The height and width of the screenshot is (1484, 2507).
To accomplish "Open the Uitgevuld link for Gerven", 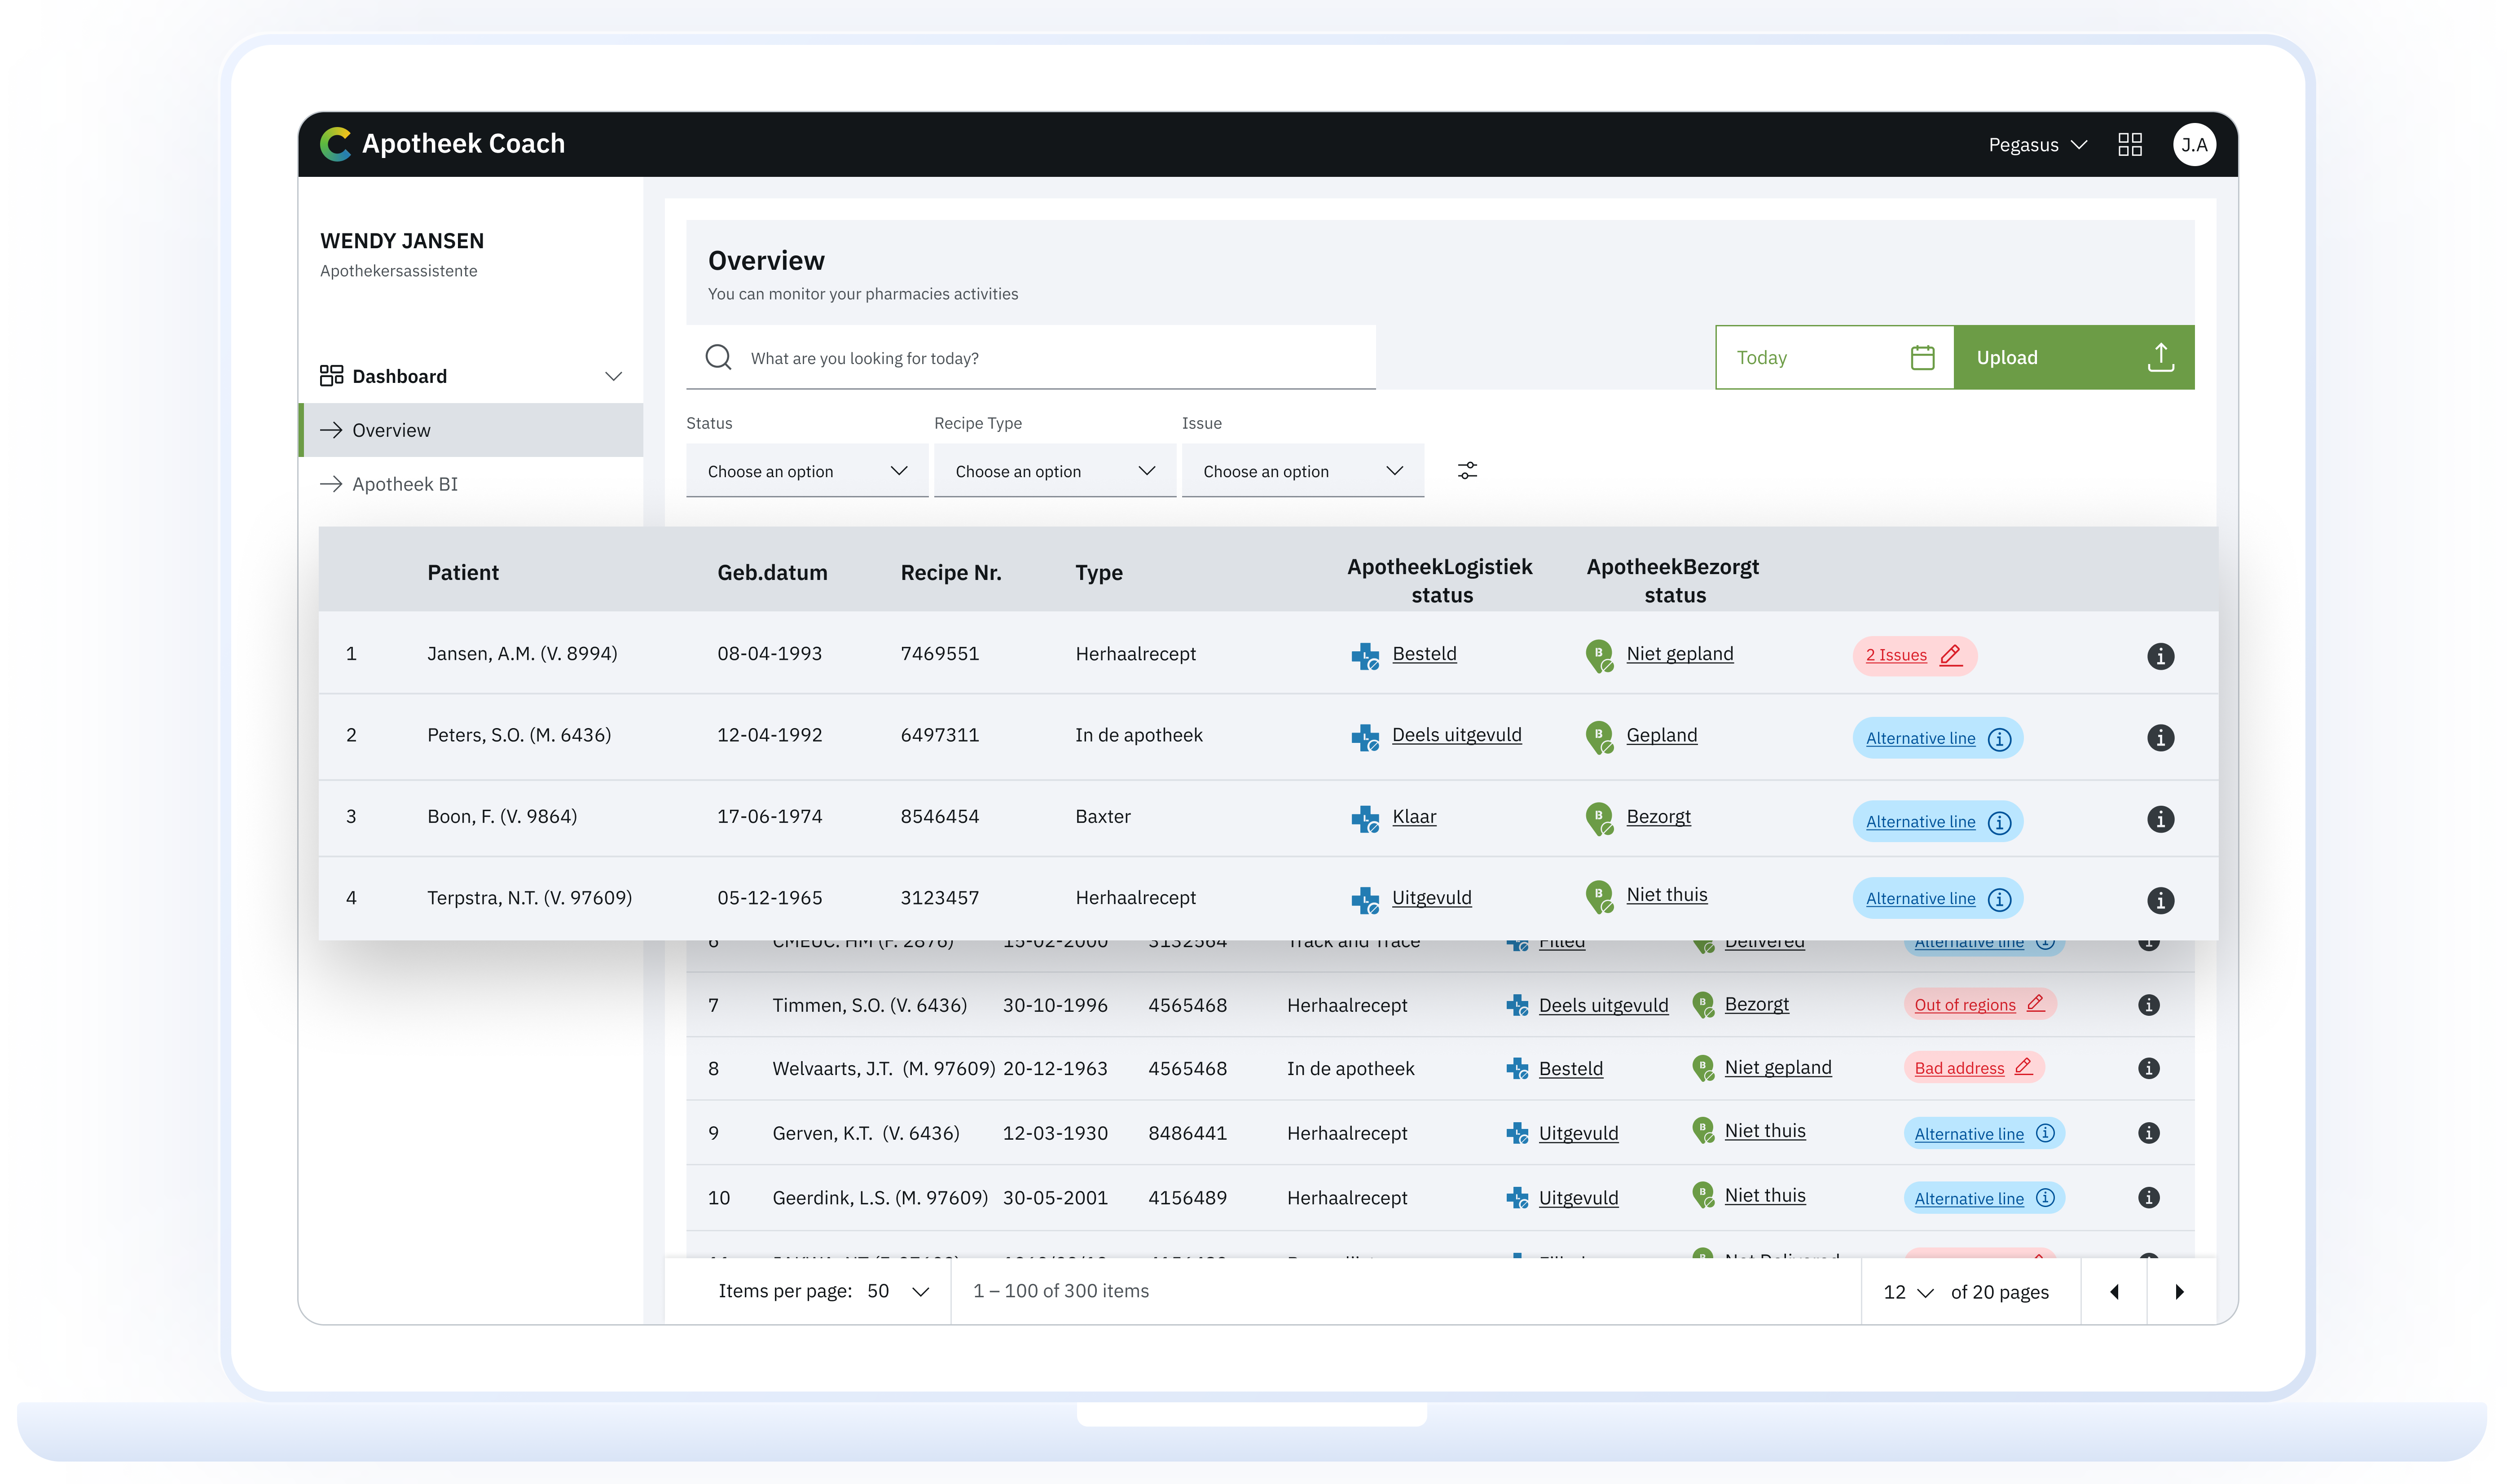I will pos(1578,1133).
